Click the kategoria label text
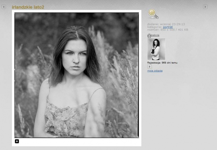The width and height of the screenshot is (217, 150). coord(154,27)
